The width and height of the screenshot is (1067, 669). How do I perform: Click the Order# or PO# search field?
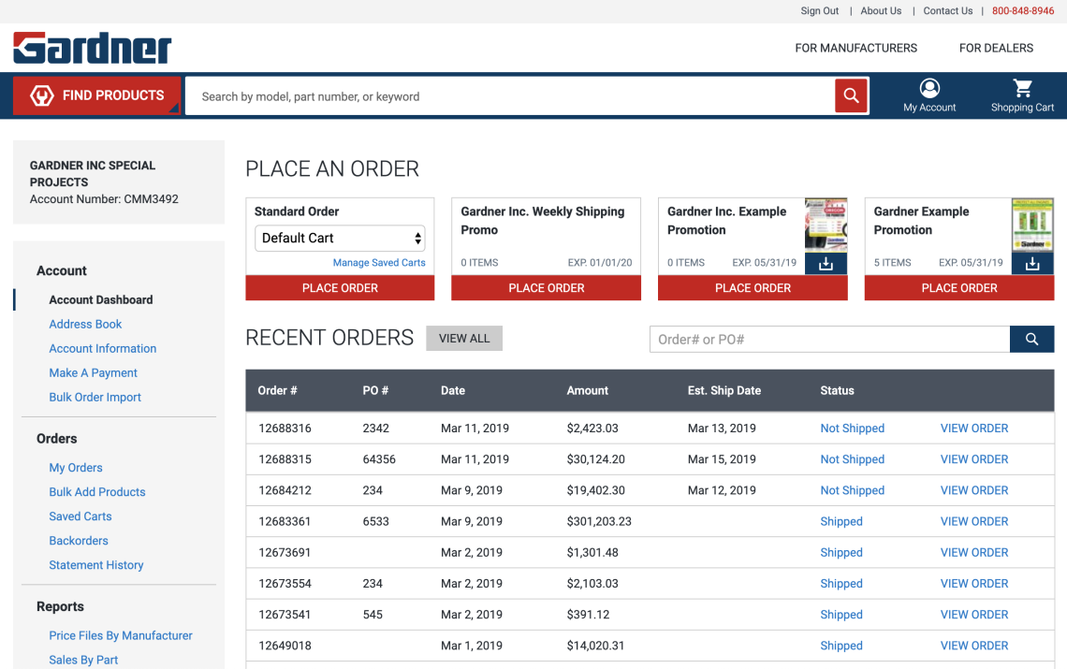(x=829, y=339)
